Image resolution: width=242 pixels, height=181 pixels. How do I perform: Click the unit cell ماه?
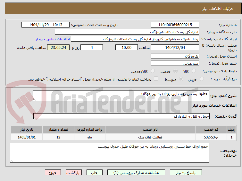(89, 137)
